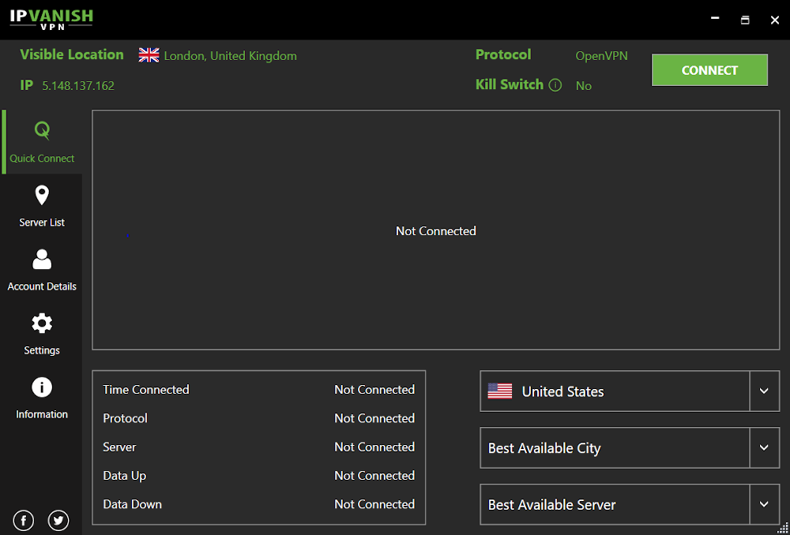Viewport: 790px width, 535px height.
Task: Expand the United States country dropdown
Action: pyautogui.click(x=763, y=391)
